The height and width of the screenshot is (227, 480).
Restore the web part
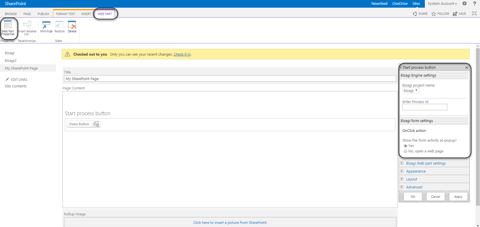click(x=59, y=27)
